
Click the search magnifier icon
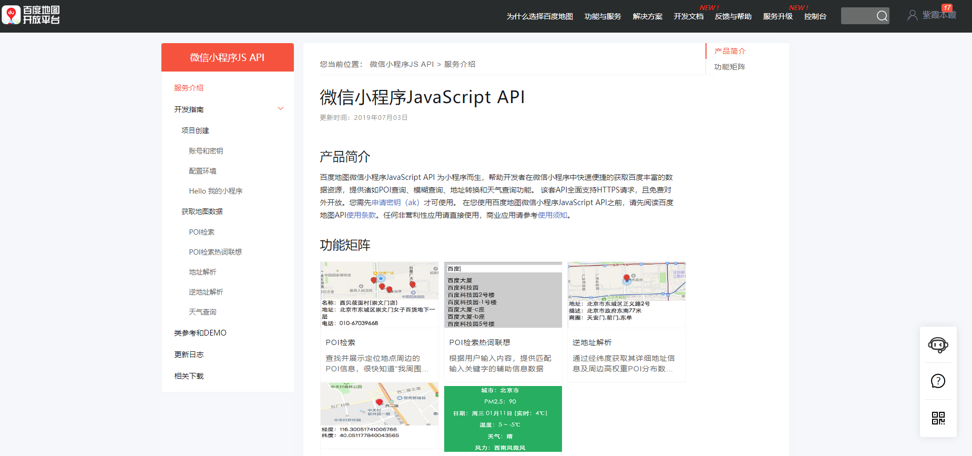[882, 16]
